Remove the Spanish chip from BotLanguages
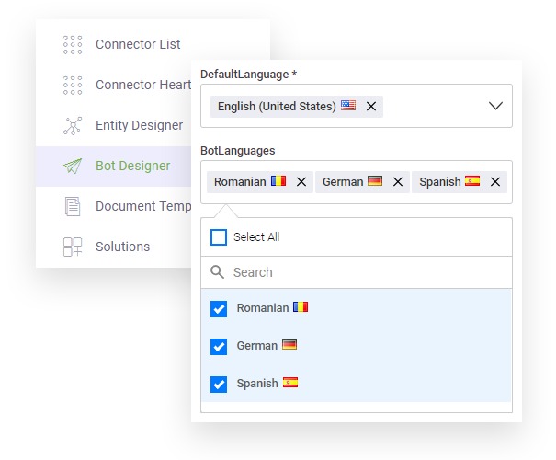Screen dimensions: 556x460 coord(495,182)
